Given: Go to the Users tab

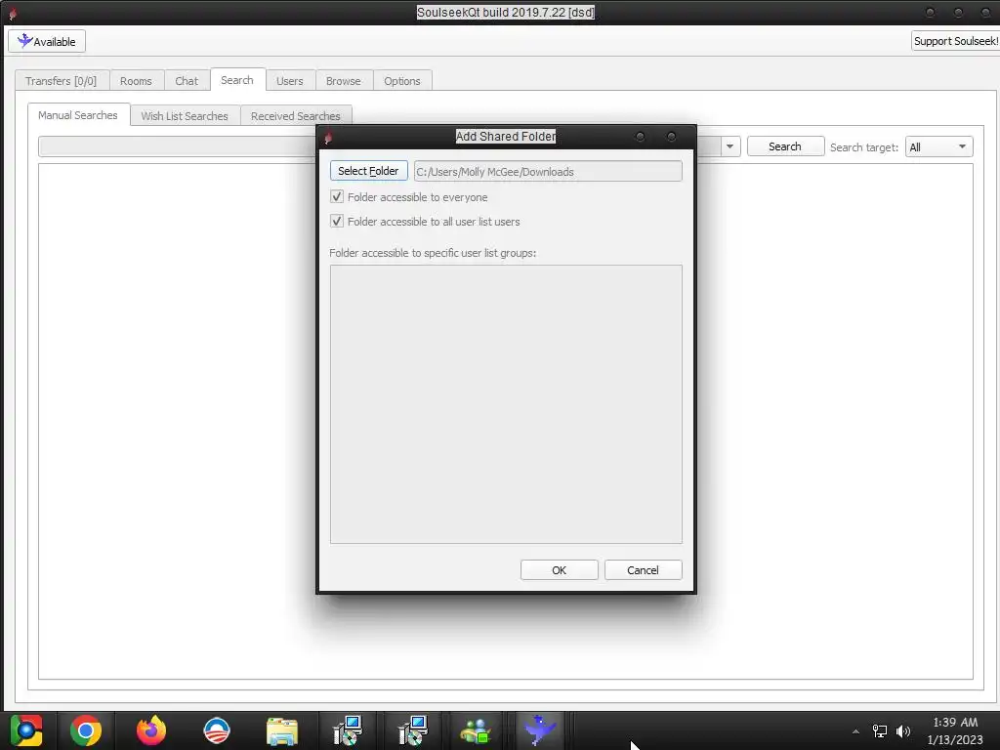Looking at the screenshot, I should click(x=289, y=81).
